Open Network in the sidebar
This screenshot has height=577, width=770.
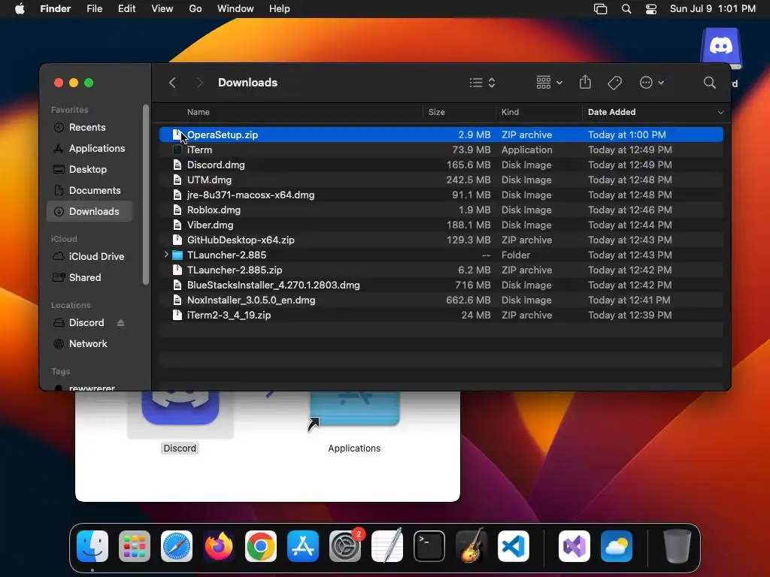90,344
